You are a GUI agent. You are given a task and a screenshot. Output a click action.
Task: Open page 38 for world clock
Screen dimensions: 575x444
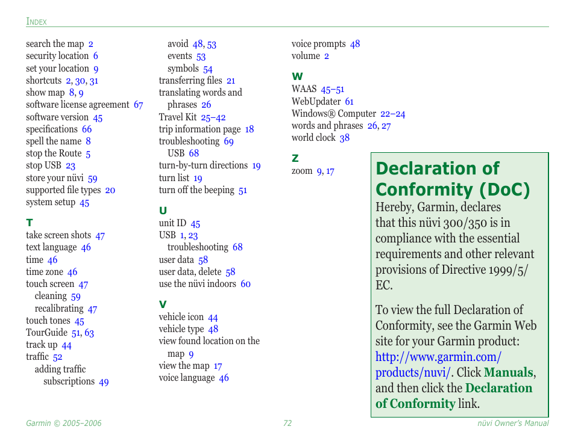tap(345, 138)
